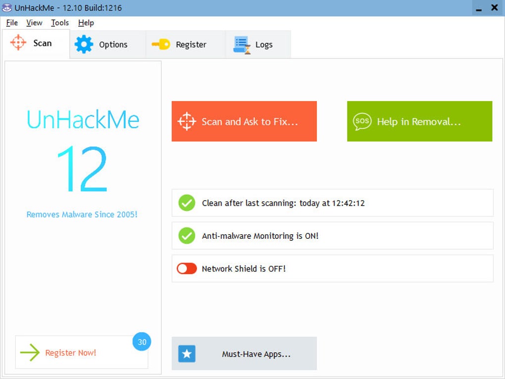
Task: Start Scan and Ask to Fix
Action: 244,121
